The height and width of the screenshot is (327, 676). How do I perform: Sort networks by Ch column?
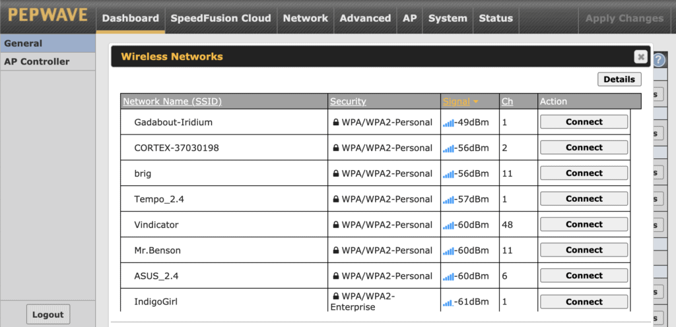pos(507,102)
